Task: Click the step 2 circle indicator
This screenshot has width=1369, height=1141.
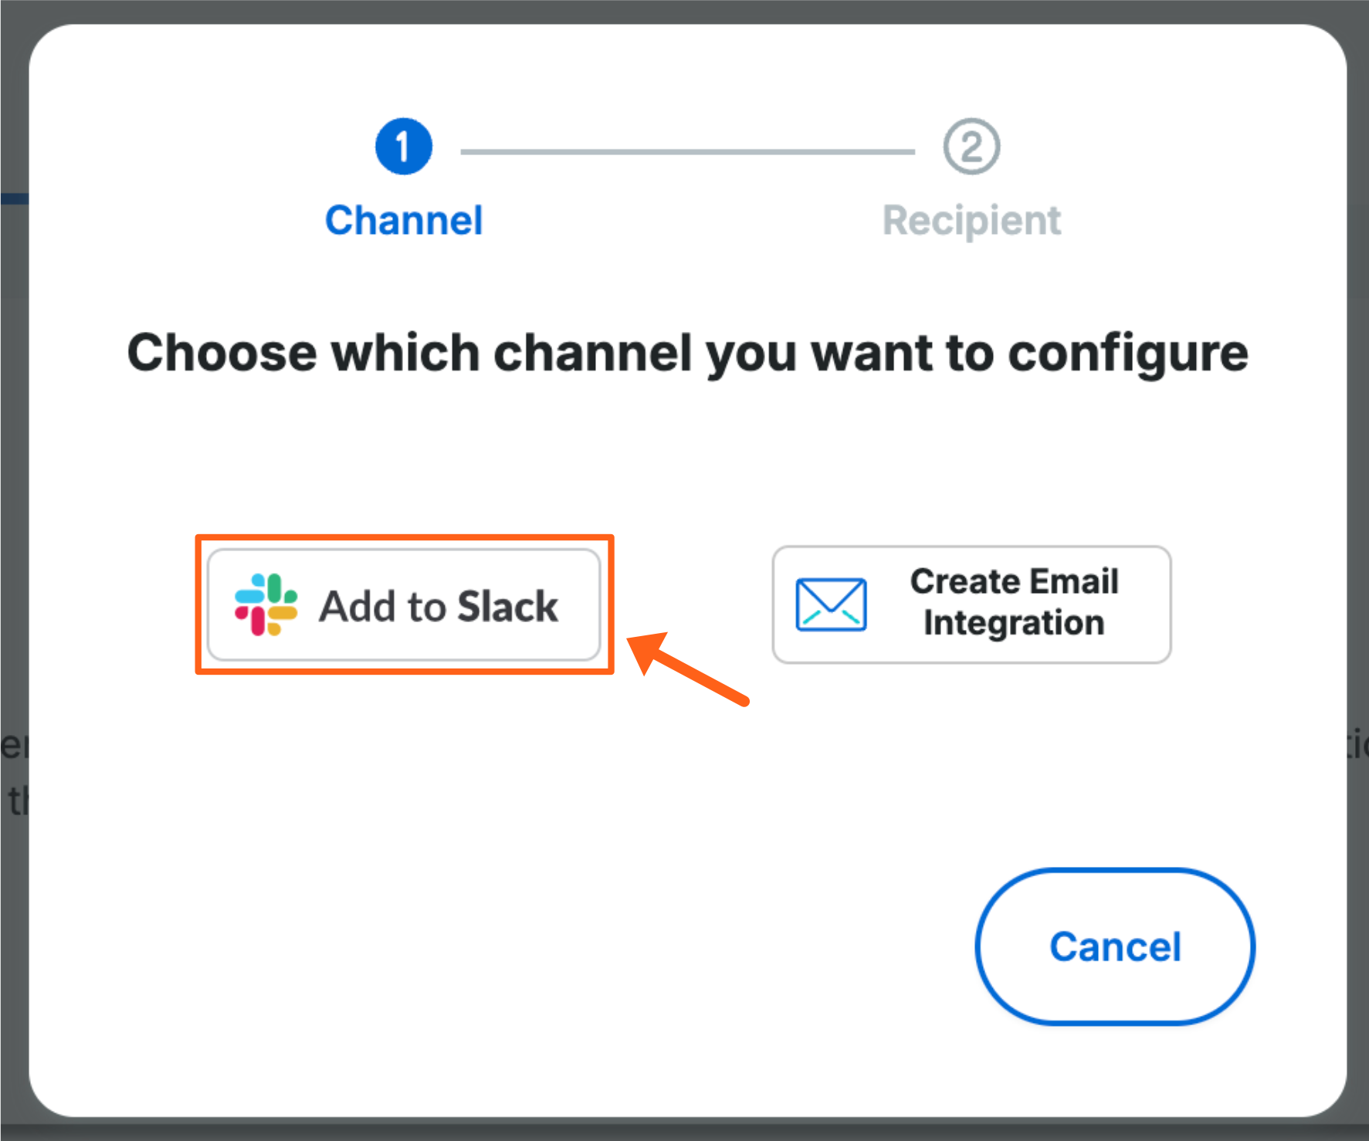Action: tap(971, 146)
